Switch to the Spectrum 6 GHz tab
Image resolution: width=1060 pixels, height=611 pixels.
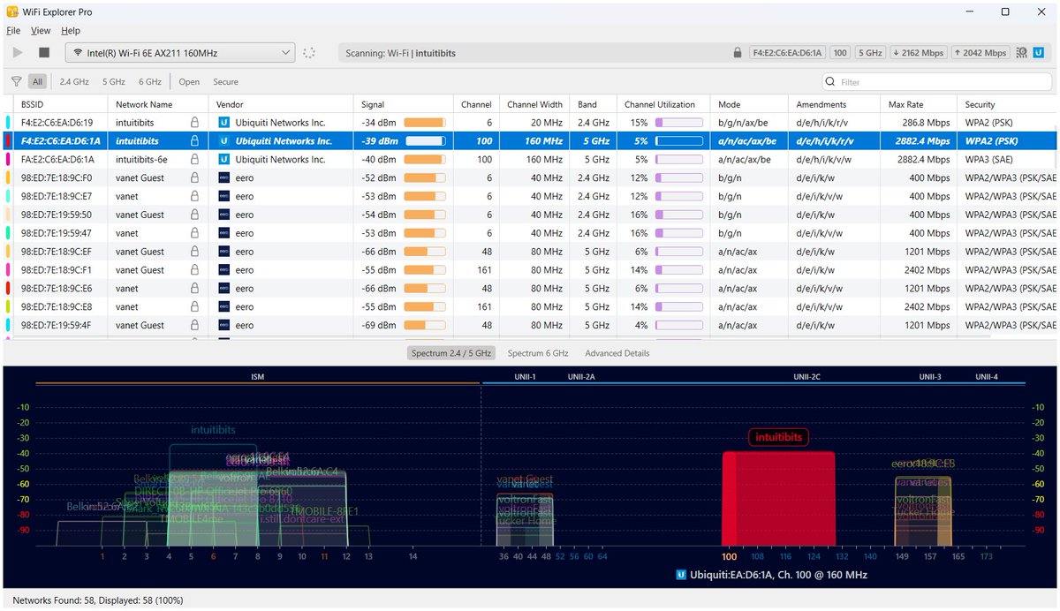click(x=537, y=352)
